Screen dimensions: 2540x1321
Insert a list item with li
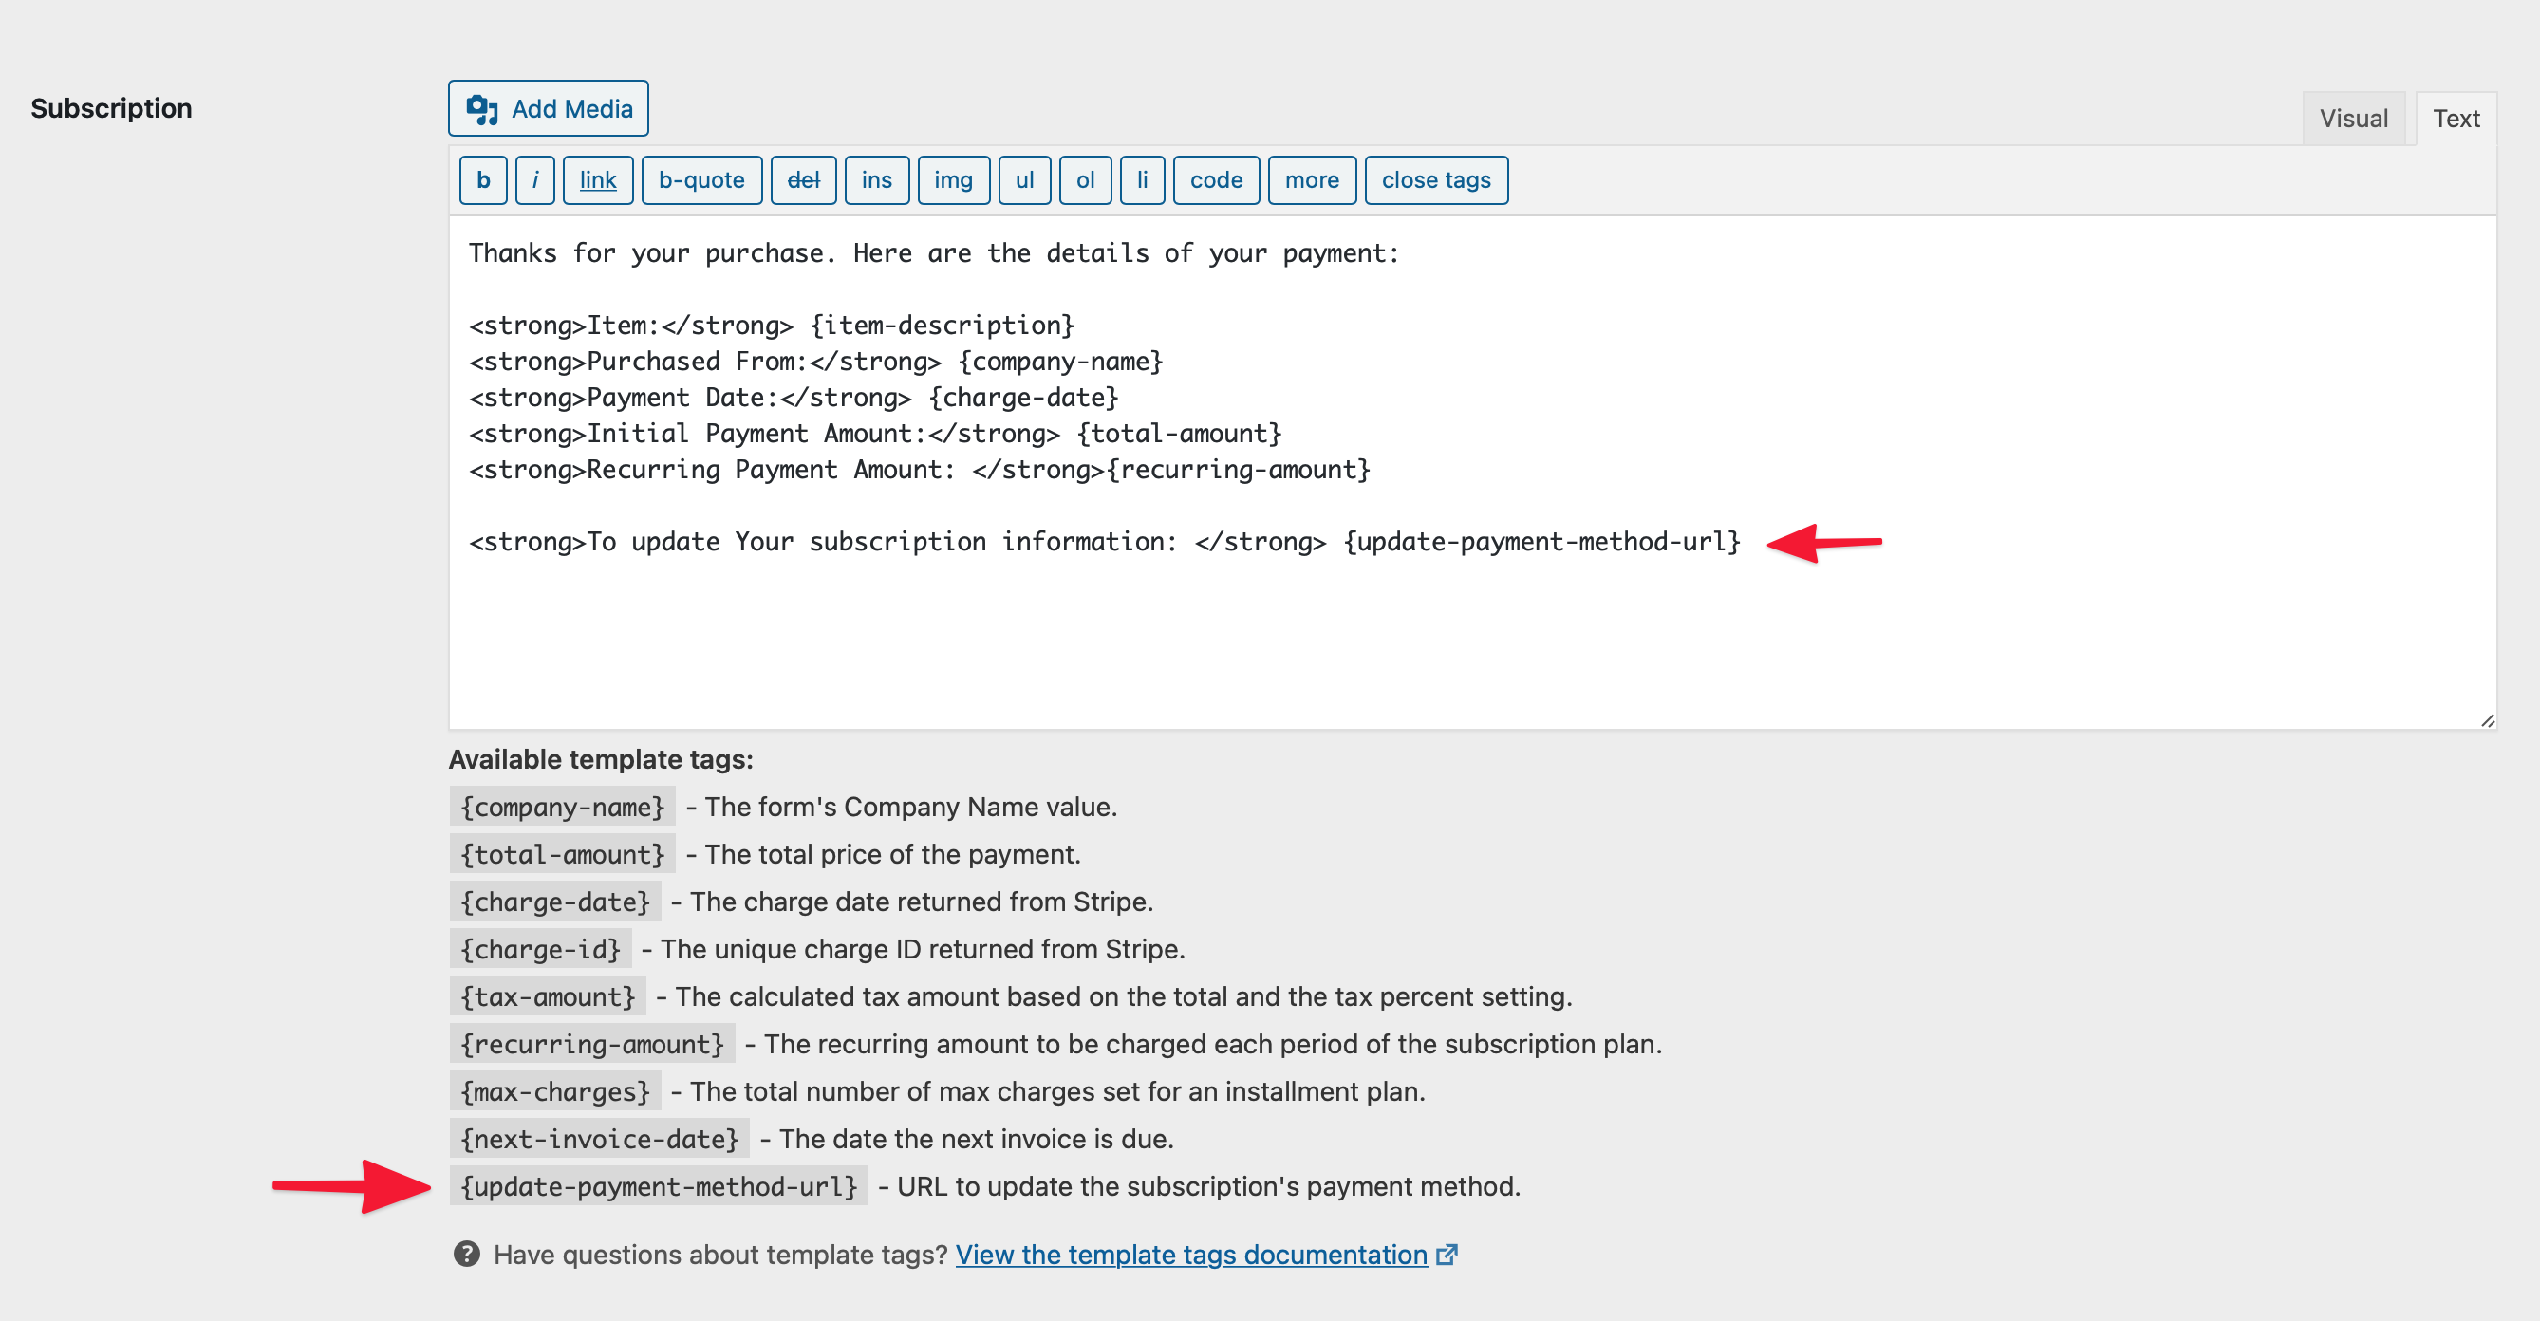(1142, 180)
